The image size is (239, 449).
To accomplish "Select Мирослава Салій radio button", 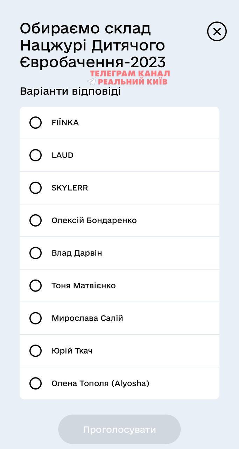I will (x=35, y=318).
